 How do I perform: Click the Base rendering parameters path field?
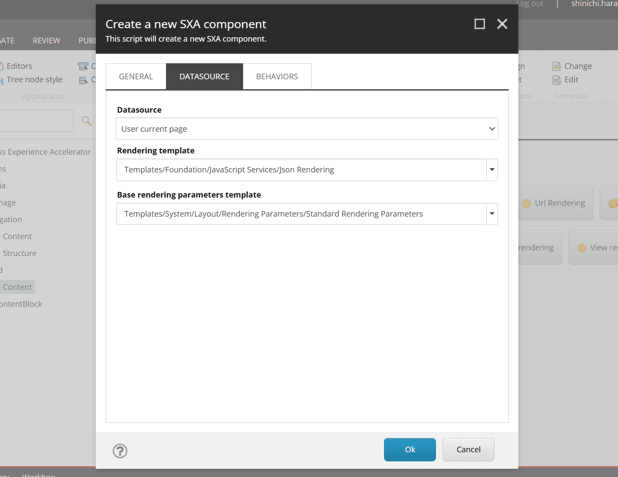301,214
